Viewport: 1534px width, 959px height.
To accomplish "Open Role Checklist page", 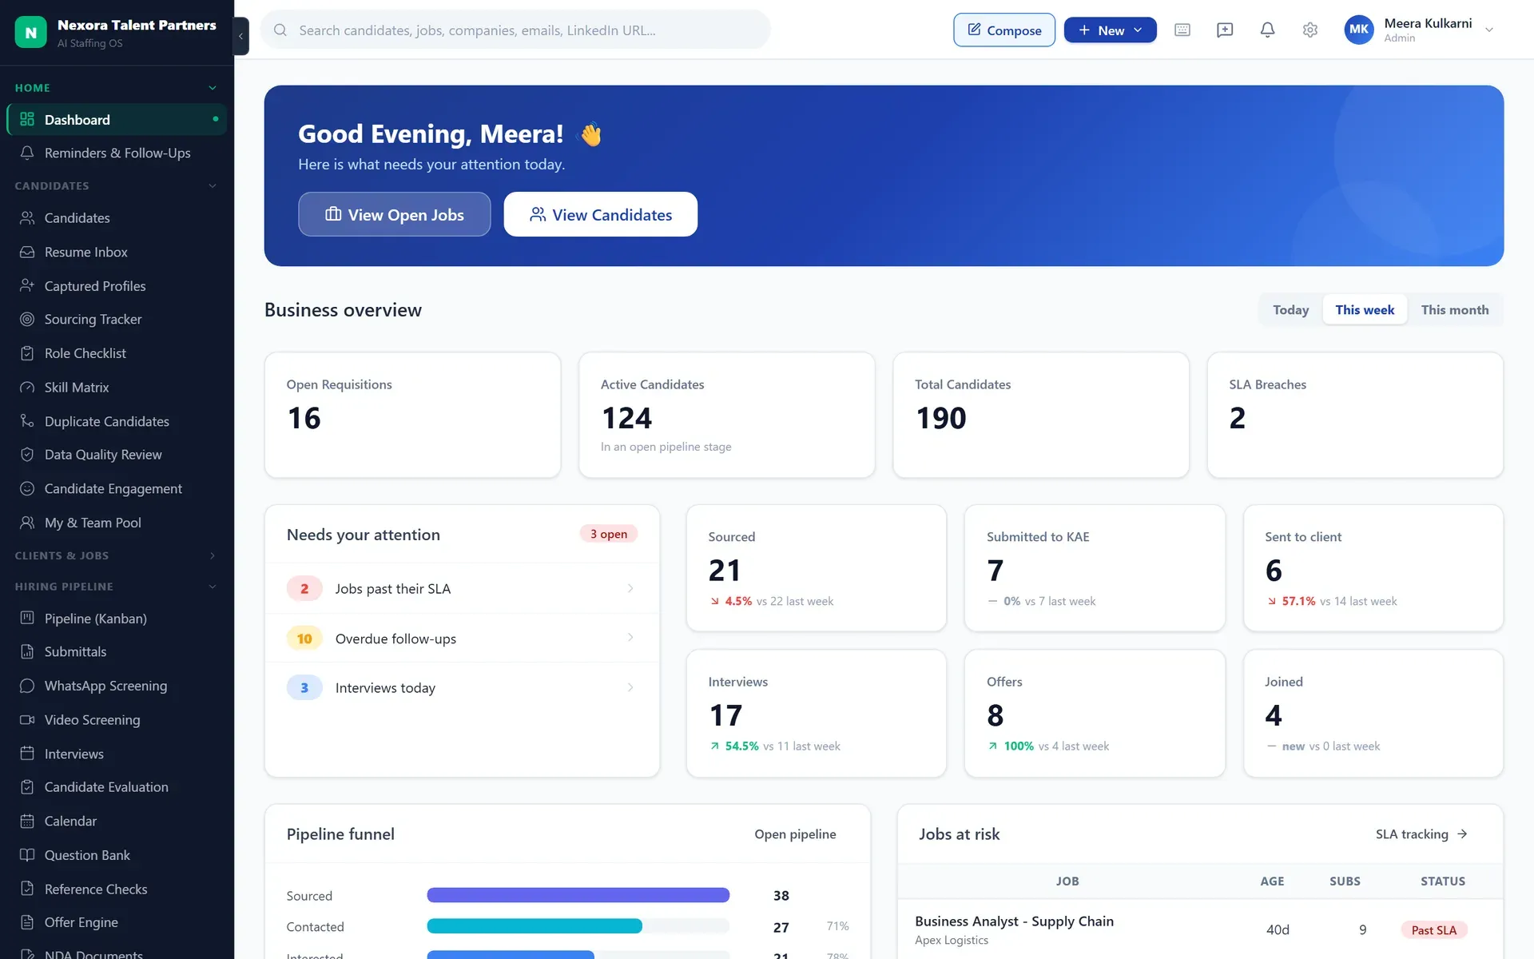I will [x=117, y=353].
